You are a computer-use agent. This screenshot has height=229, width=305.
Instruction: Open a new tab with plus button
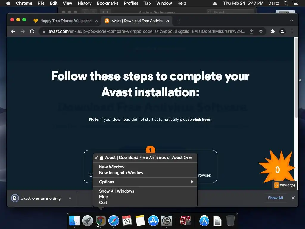[179, 21]
